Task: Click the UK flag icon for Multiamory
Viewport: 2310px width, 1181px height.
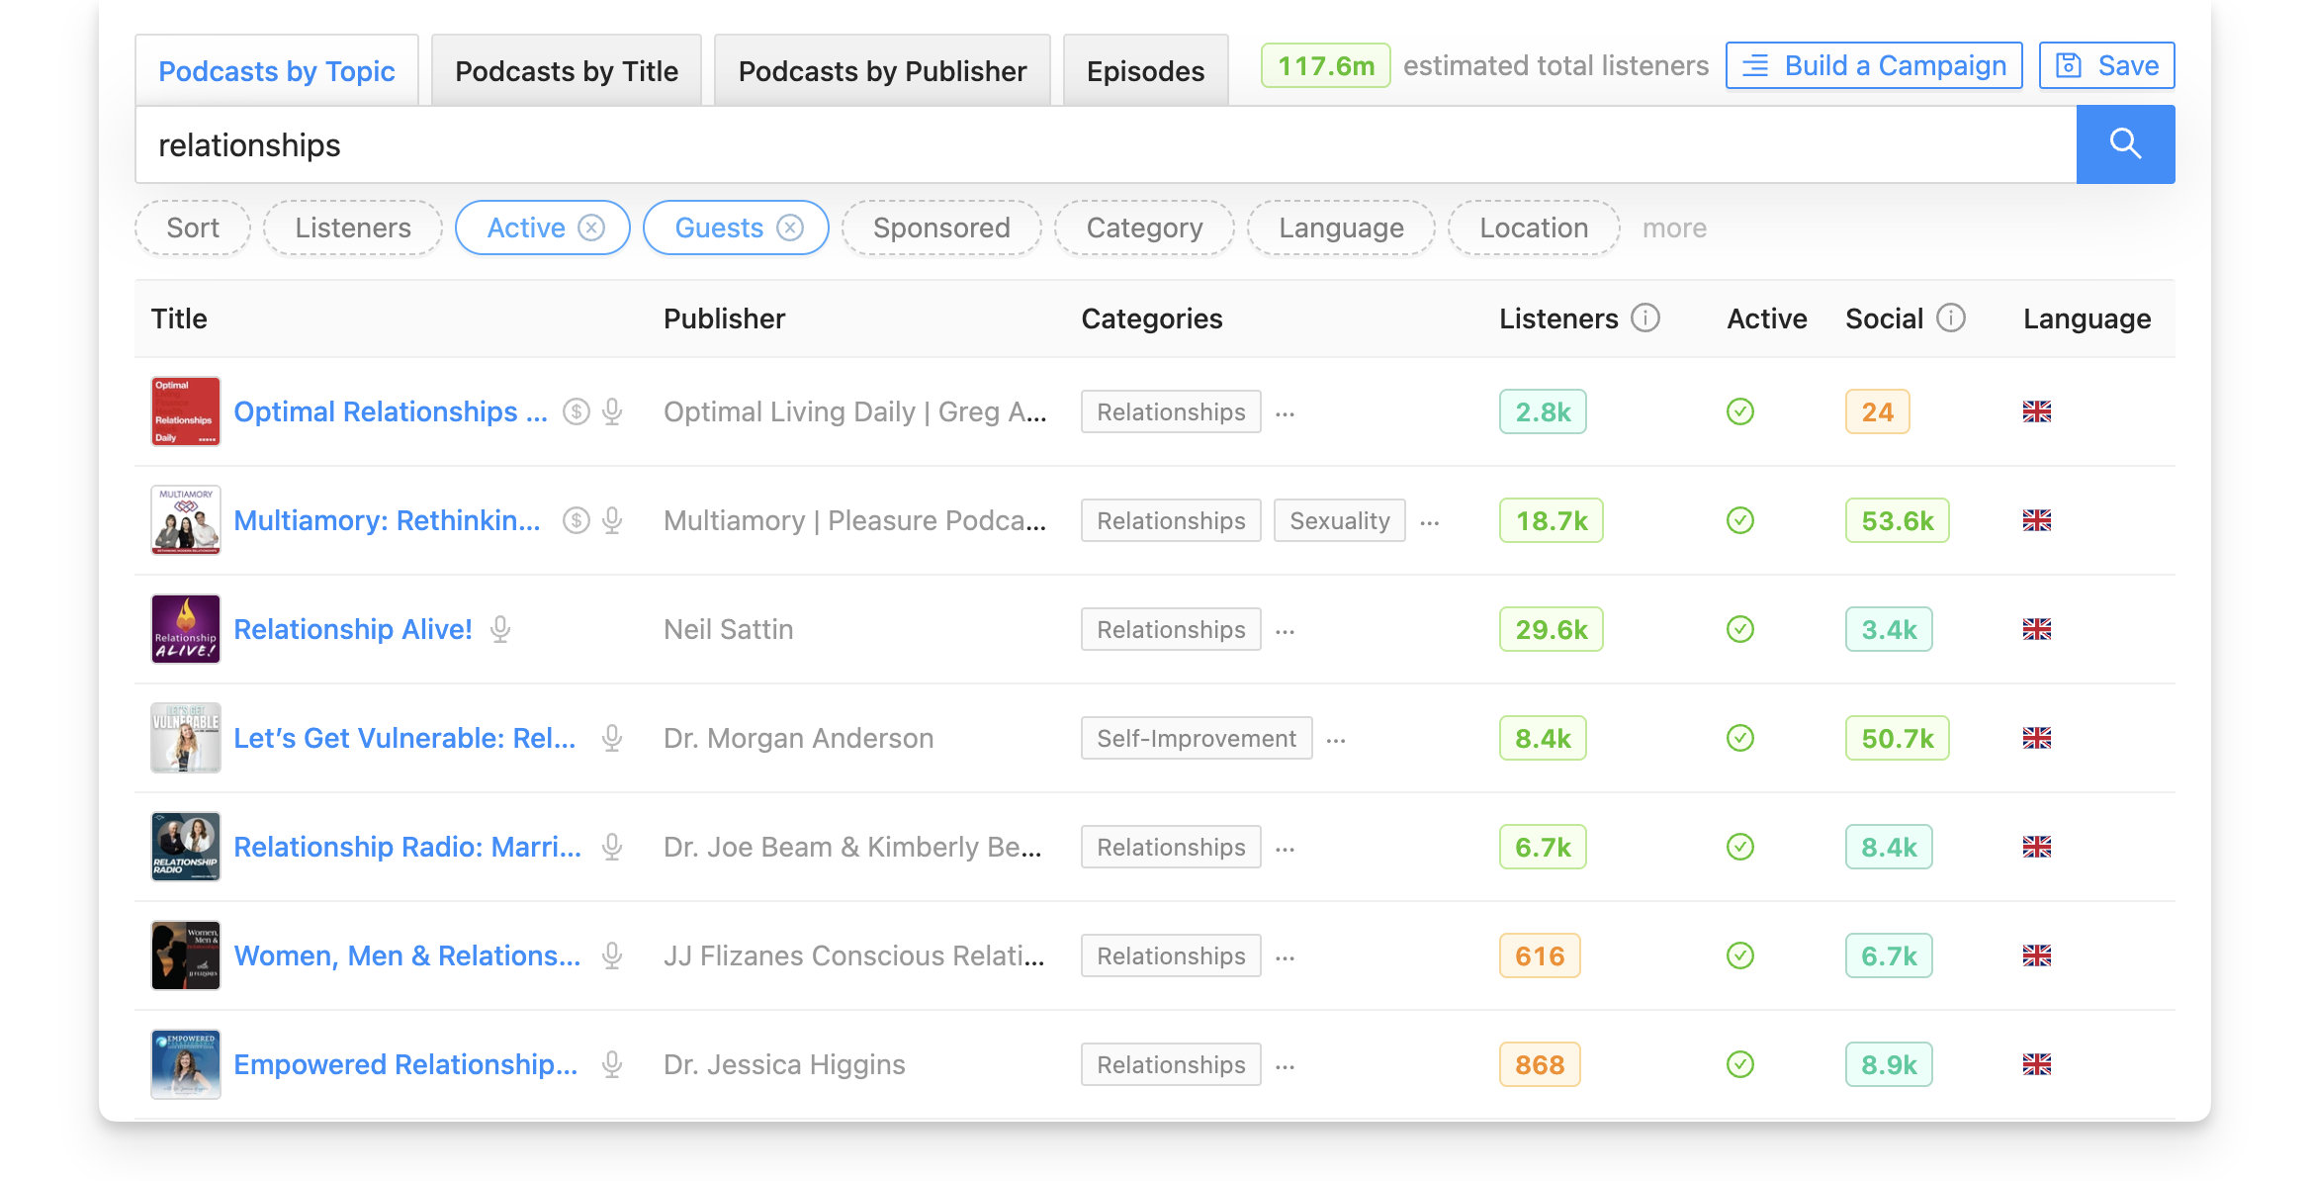Action: pos(2037,520)
